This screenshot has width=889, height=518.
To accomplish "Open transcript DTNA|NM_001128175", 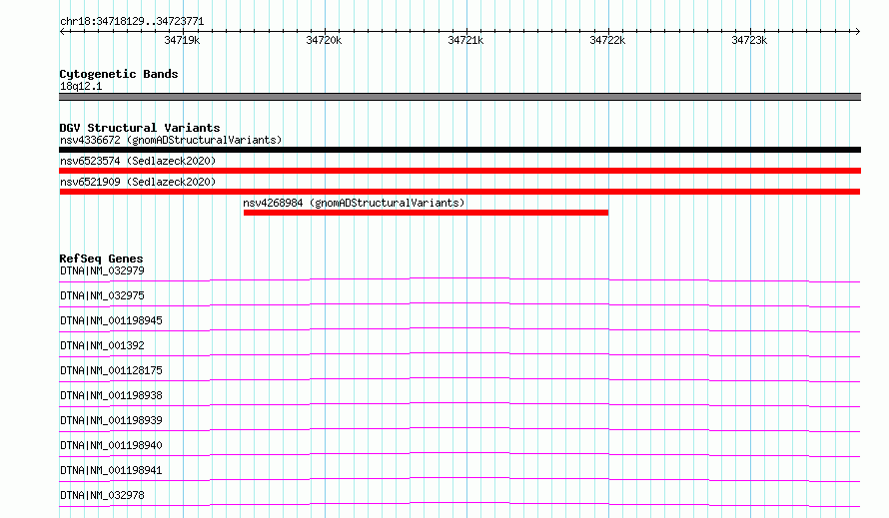I will point(111,370).
